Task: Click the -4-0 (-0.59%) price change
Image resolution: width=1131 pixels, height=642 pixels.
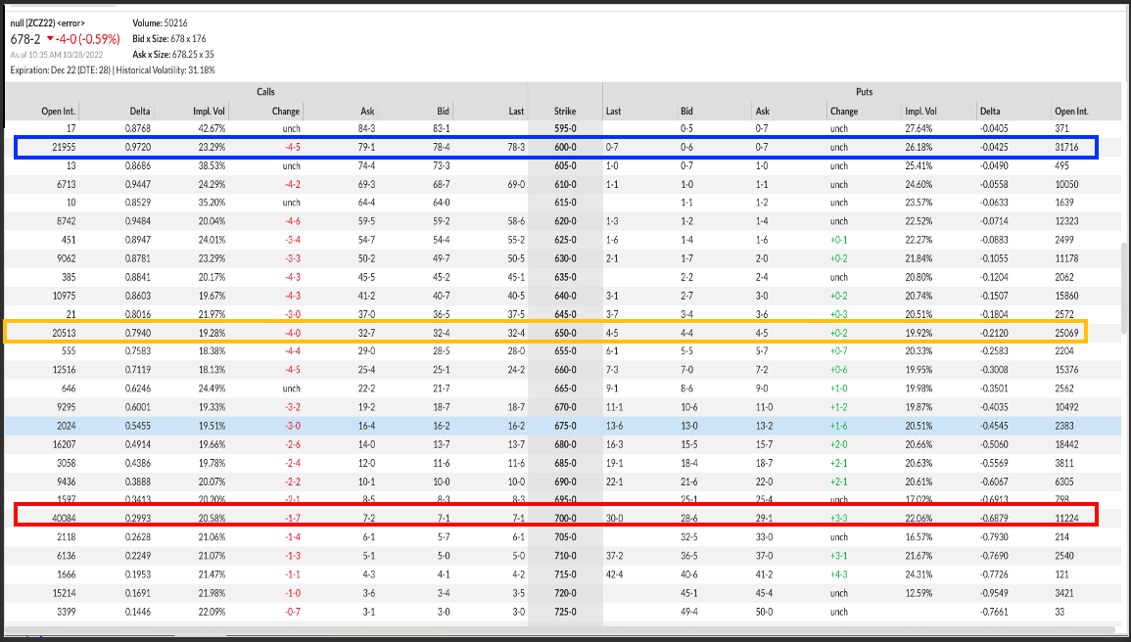Action: point(83,39)
